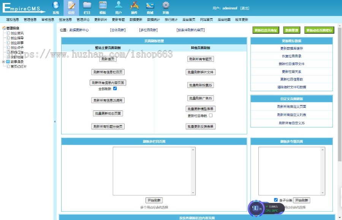Enable the 更新栏目导航 checkbox
342x220 pixels.
click(x=211, y=115)
